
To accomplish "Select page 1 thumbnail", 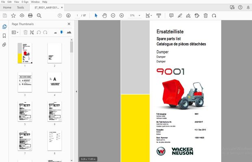I will [25, 53].
